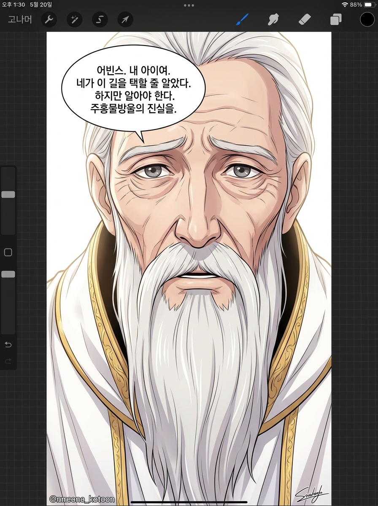Select the Smudge finger tool
This screenshot has height=506, width=378.
pos(274,19)
